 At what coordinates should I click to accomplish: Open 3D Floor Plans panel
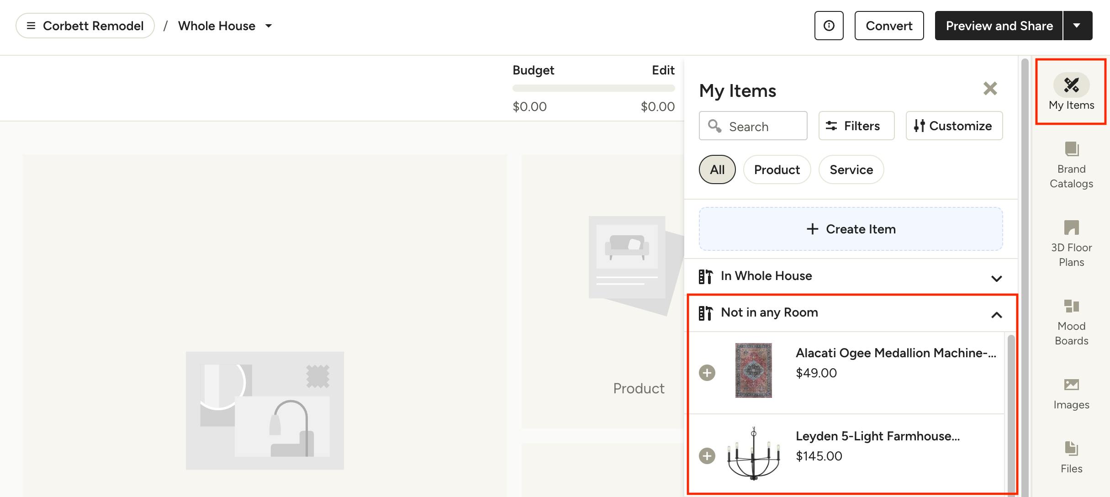1071,243
